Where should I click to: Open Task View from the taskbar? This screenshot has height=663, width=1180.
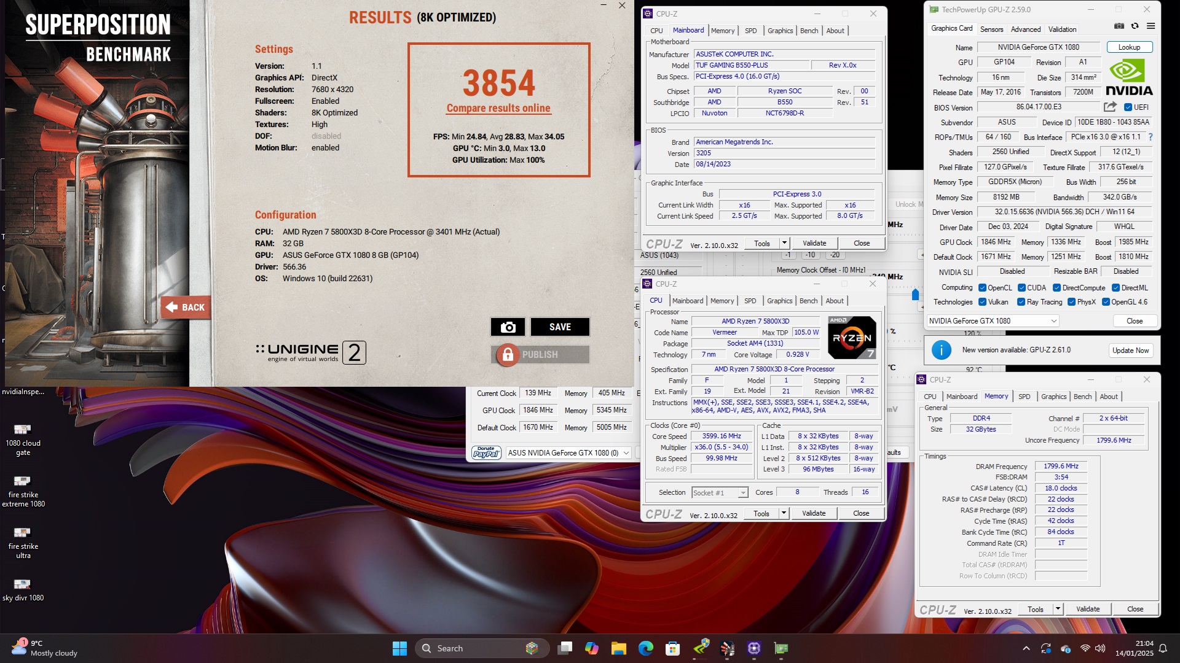point(565,648)
